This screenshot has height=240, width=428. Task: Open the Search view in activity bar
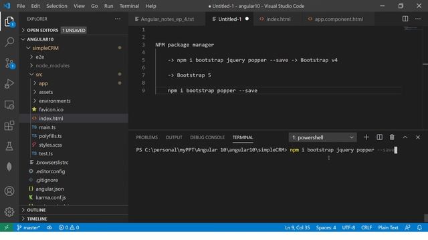(9, 42)
